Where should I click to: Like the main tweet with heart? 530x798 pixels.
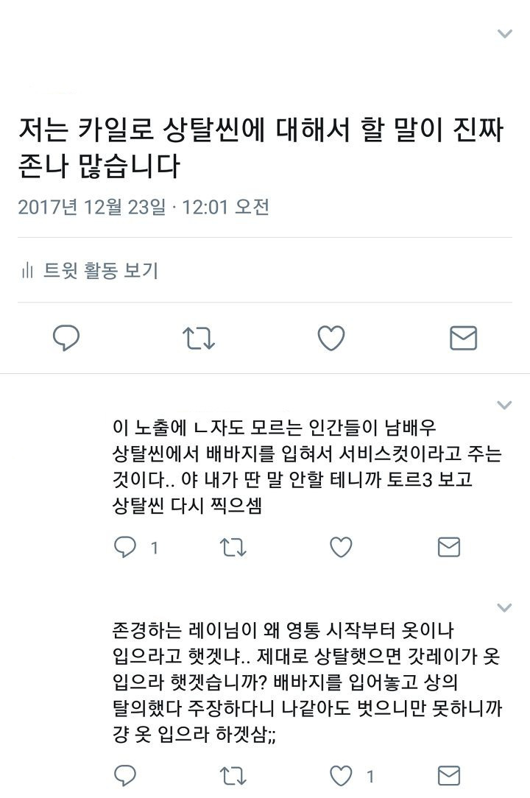[x=331, y=339]
